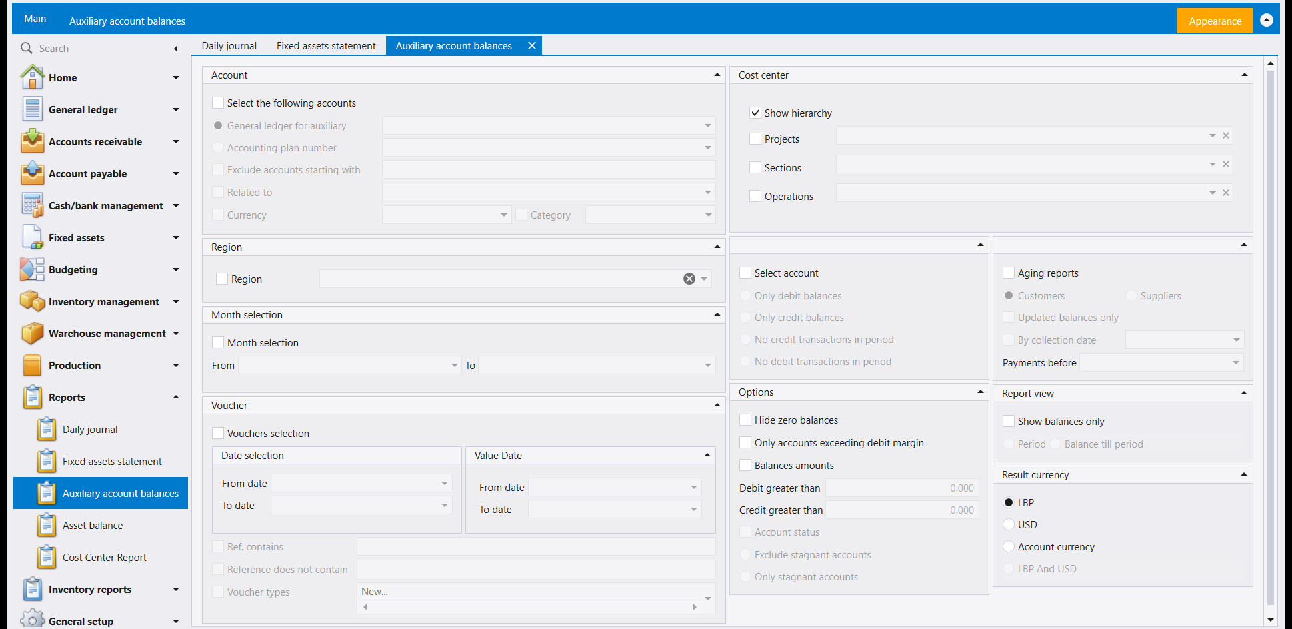Click the Inventory management boxes icon
This screenshot has height=629, width=1292.
[32, 301]
